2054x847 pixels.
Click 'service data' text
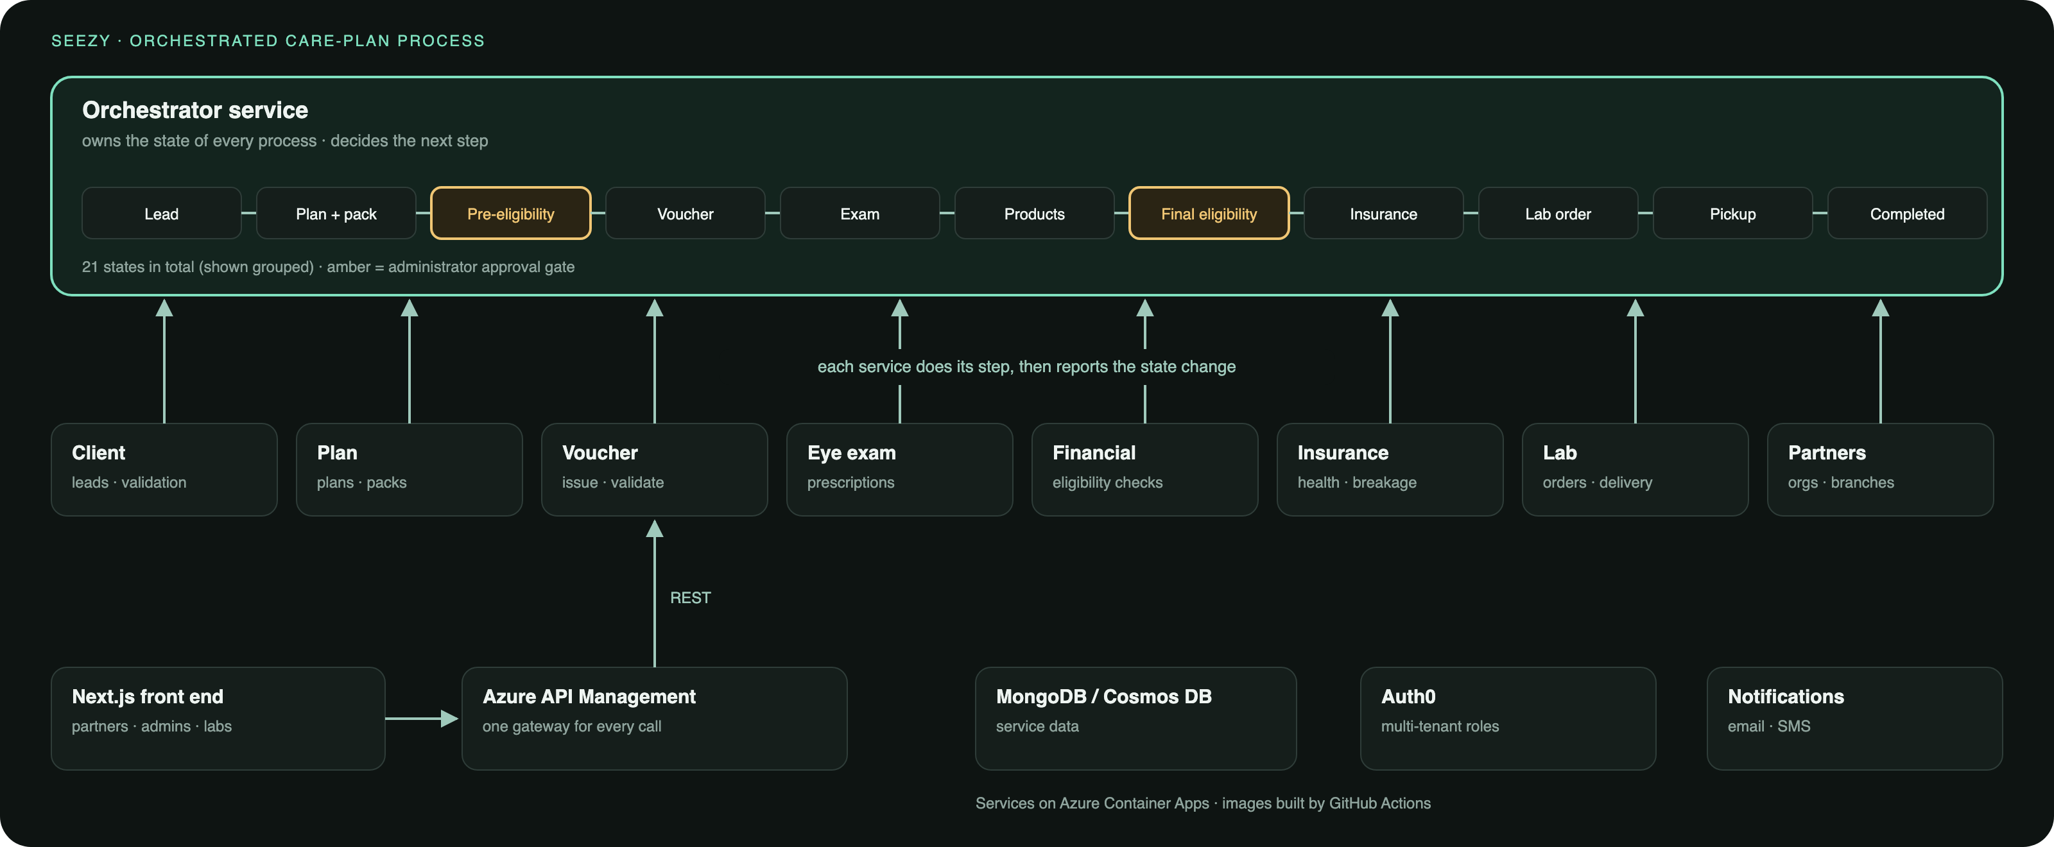(x=1037, y=726)
